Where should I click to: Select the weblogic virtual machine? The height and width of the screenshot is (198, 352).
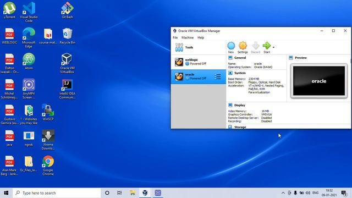(x=199, y=62)
